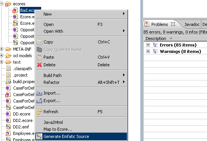Choose Paste from the context menu

81,57
